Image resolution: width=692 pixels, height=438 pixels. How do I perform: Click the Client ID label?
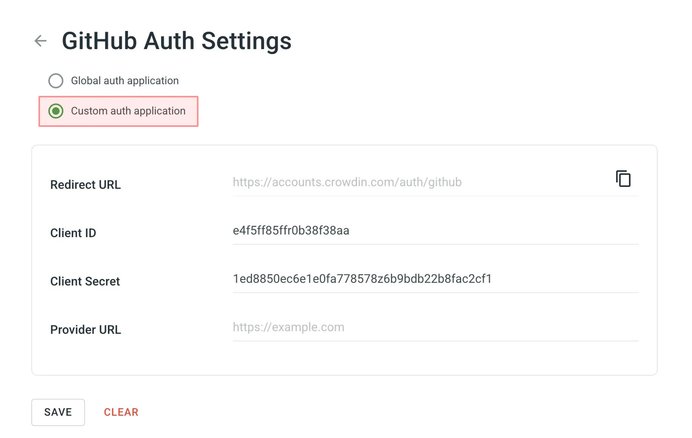[x=73, y=233]
